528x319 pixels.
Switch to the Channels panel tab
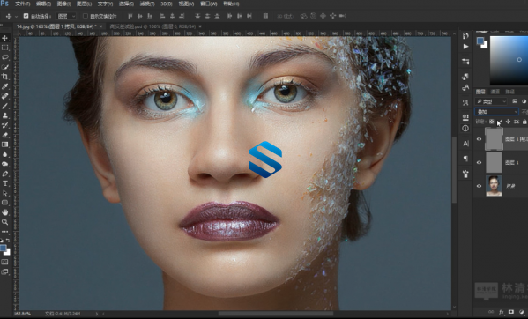point(495,92)
